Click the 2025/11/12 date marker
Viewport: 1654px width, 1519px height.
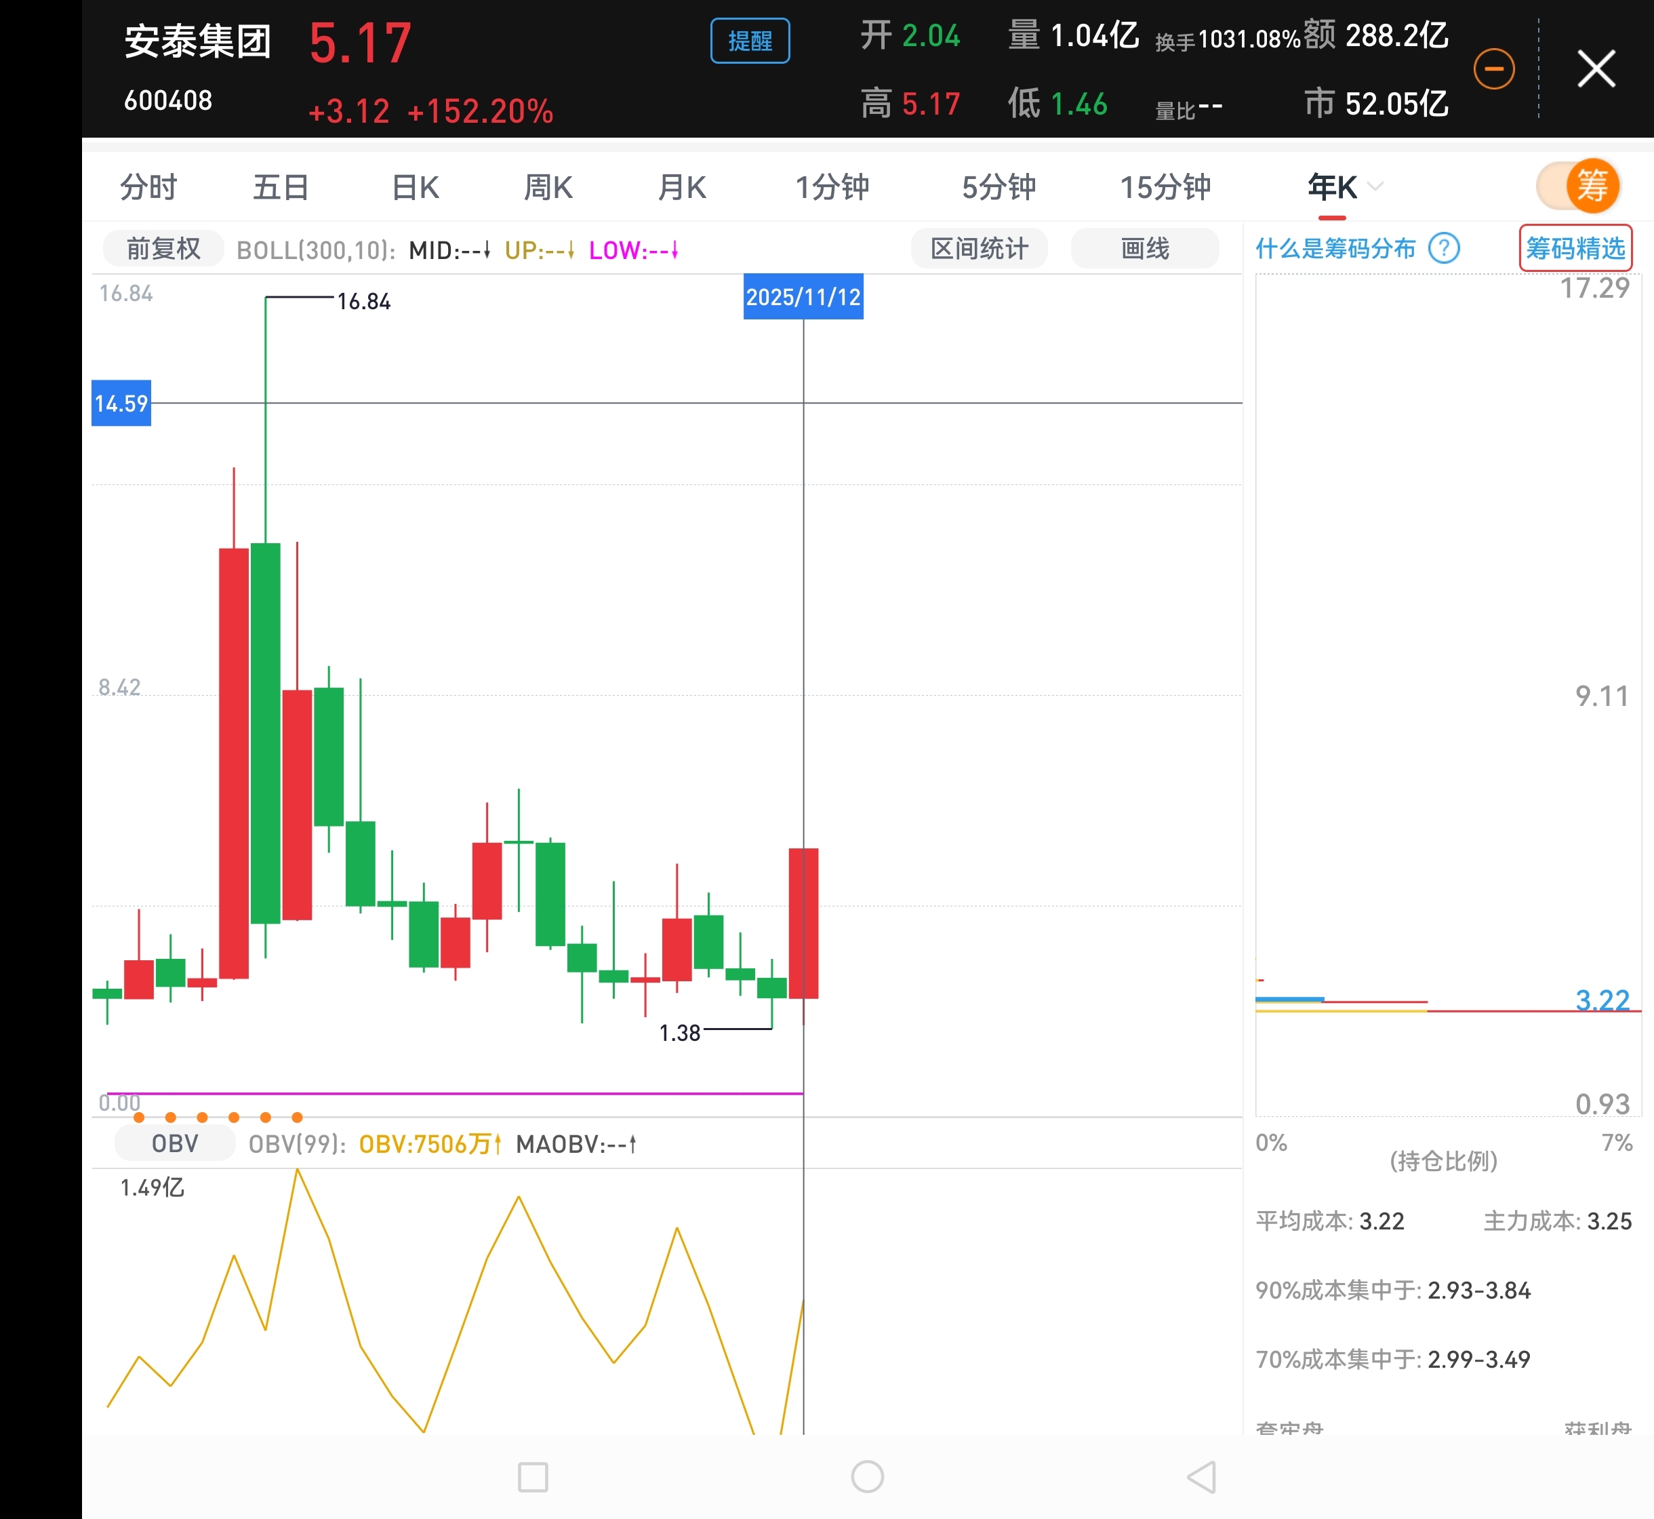pyautogui.click(x=803, y=297)
